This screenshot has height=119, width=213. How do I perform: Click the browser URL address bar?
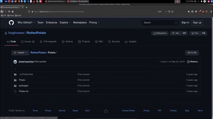point(95,12)
